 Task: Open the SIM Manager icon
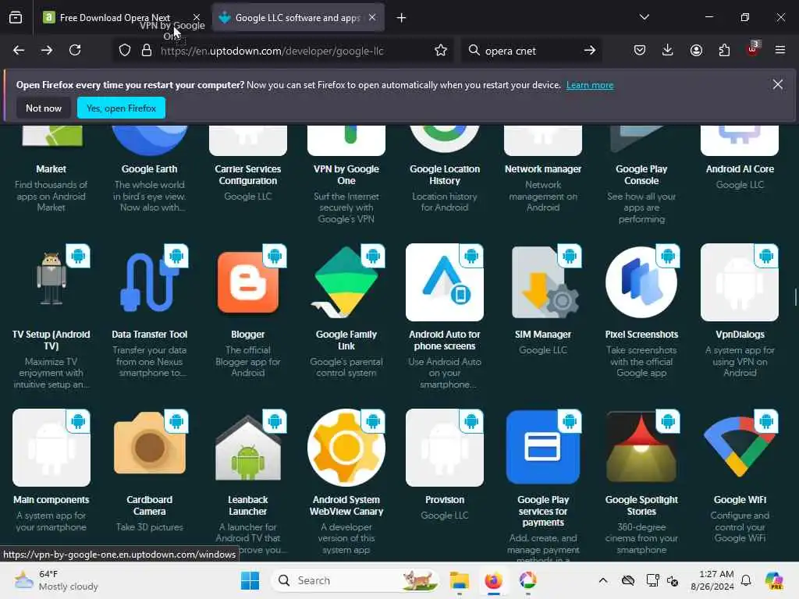(543, 282)
